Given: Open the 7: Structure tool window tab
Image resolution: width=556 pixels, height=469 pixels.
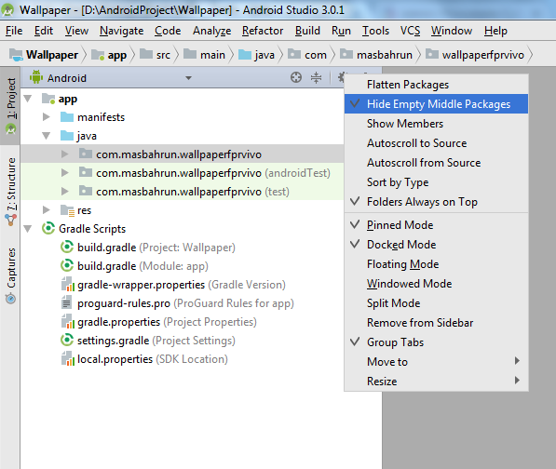Looking at the screenshot, I should coord(11,192).
